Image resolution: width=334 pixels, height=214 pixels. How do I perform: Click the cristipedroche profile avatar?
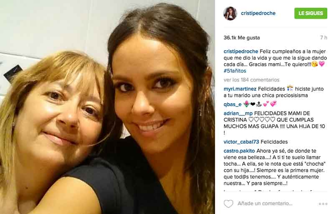click(x=230, y=13)
